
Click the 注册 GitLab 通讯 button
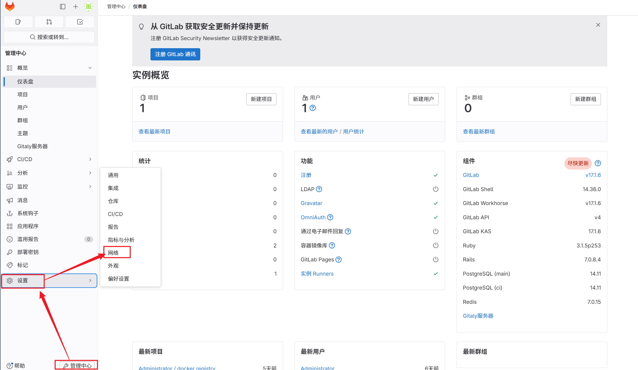(175, 54)
